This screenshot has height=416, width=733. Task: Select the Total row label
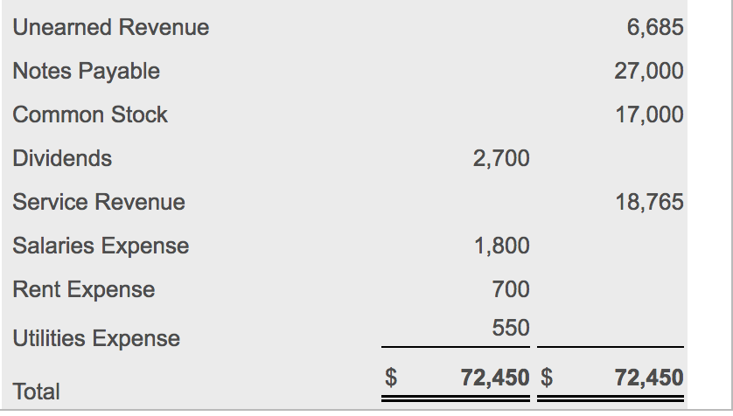[36, 392]
